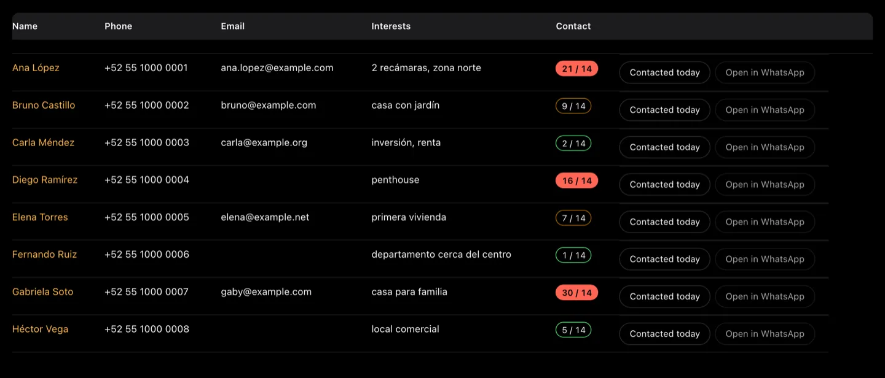Click the Contact column header

[573, 26]
